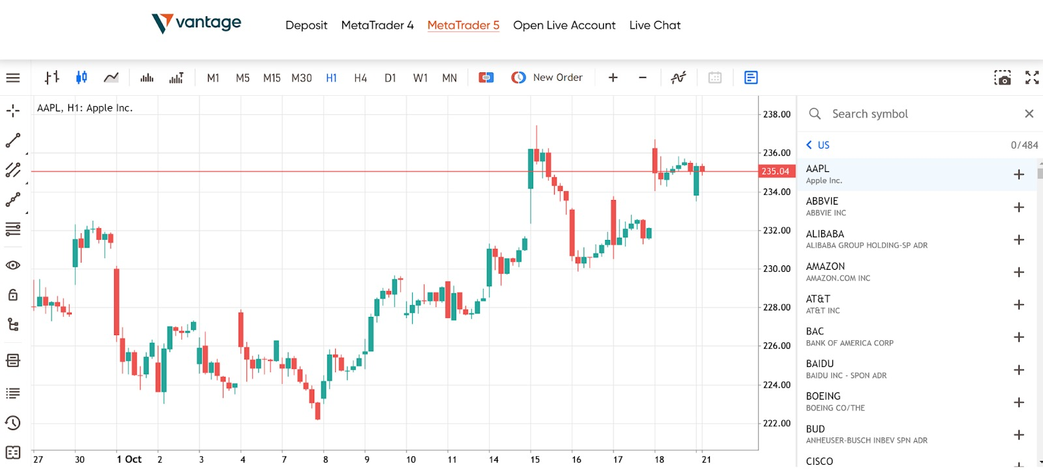1043x470 pixels.
Task: Toggle candlestick chart style
Action: click(x=81, y=78)
